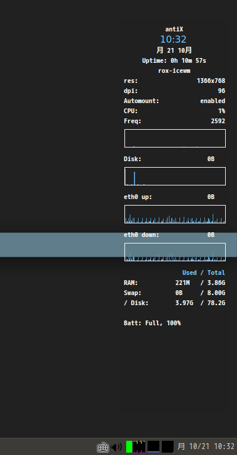Open the CPU monitor graph in taskbar

[x=139, y=447]
